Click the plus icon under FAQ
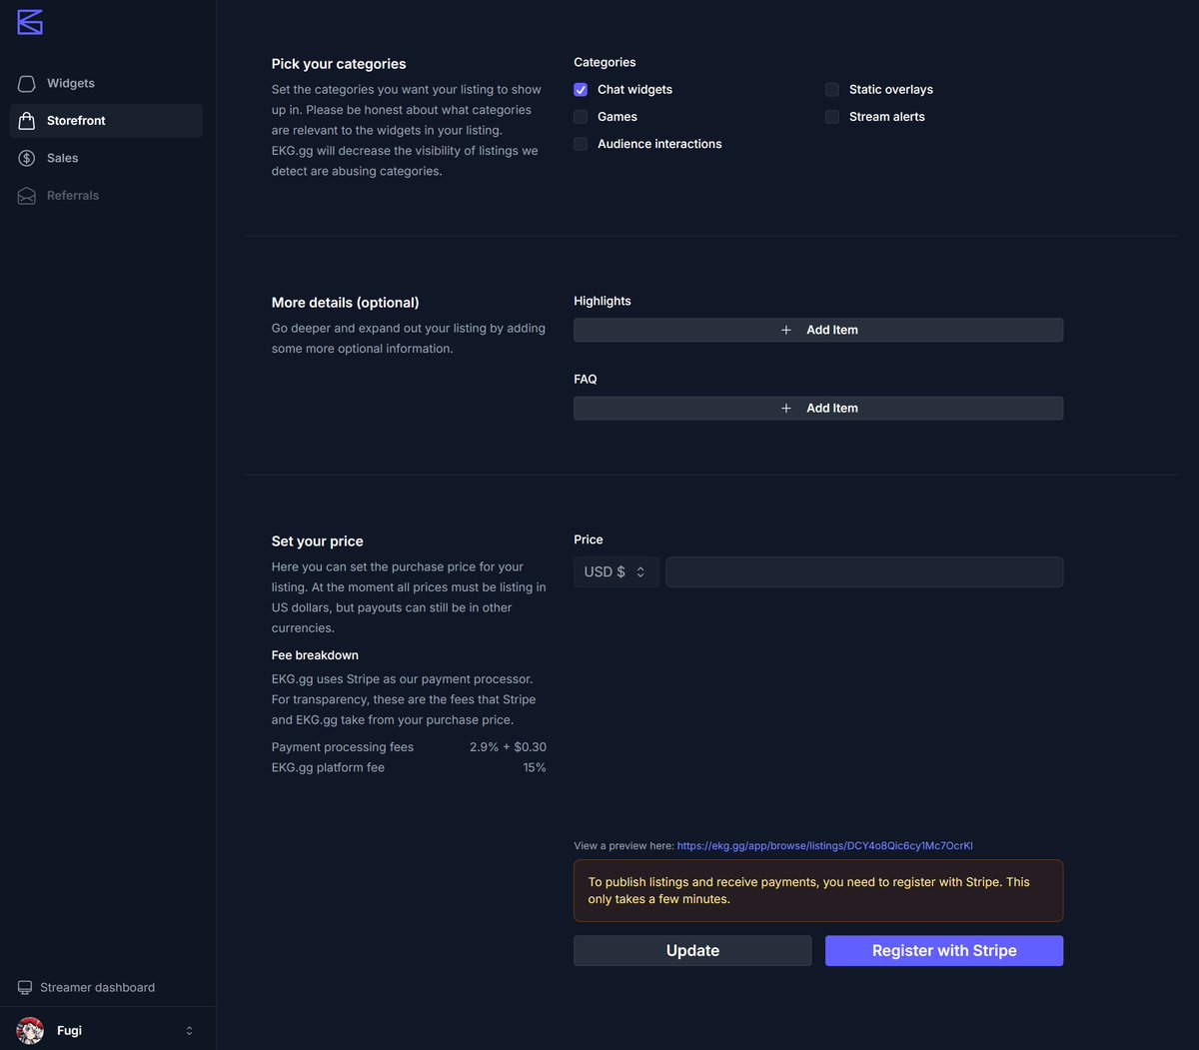The image size is (1199, 1050). pyautogui.click(x=786, y=408)
